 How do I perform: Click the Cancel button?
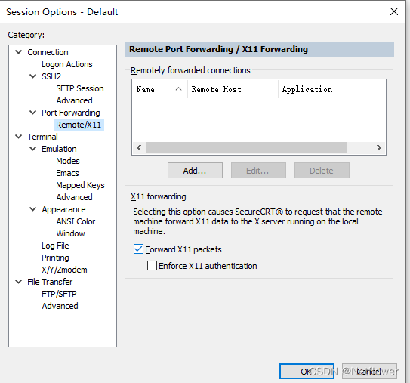point(369,371)
